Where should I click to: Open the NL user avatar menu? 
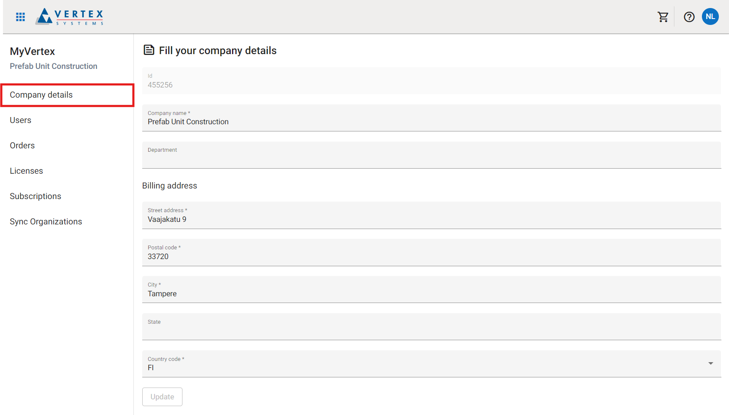[710, 17]
